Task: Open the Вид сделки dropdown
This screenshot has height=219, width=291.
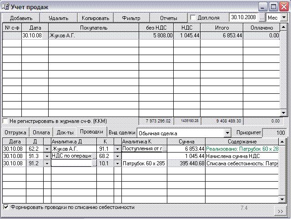Action: (x=228, y=133)
